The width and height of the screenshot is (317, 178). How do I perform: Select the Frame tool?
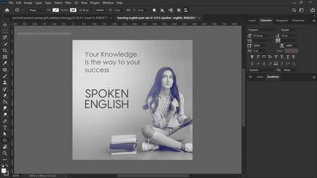click(5, 57)
